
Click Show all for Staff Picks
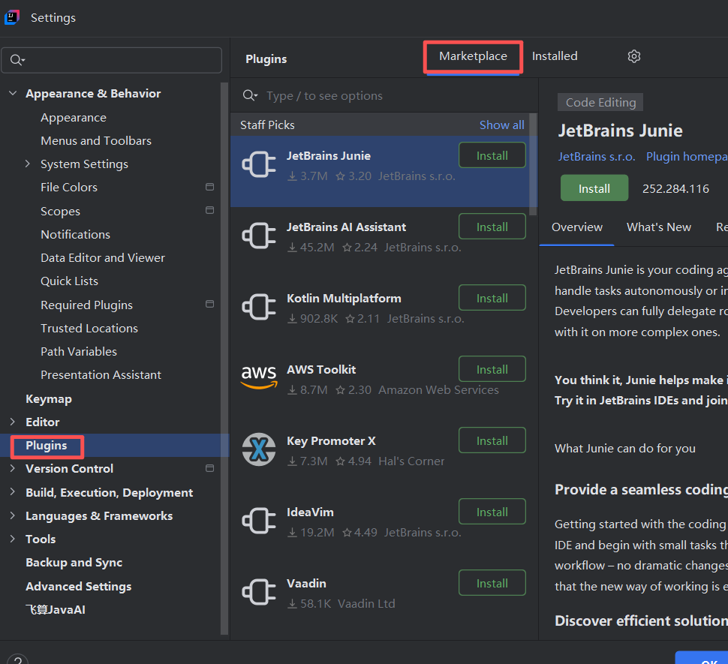(501, 125)
